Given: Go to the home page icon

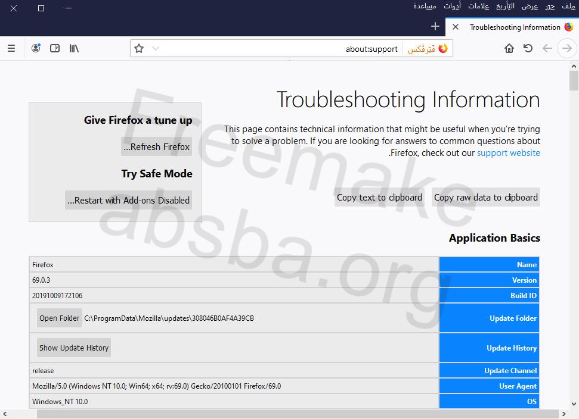Looking at the screenshot, I should [x=509, y=48].
